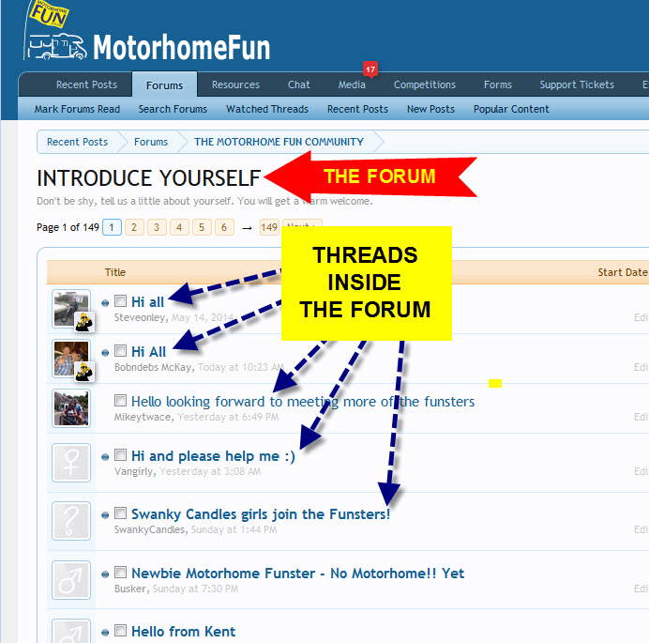Click unread dot beside Swanky Candles thread
This screenshot has height=643, width=649.
(x=105, y=515)
